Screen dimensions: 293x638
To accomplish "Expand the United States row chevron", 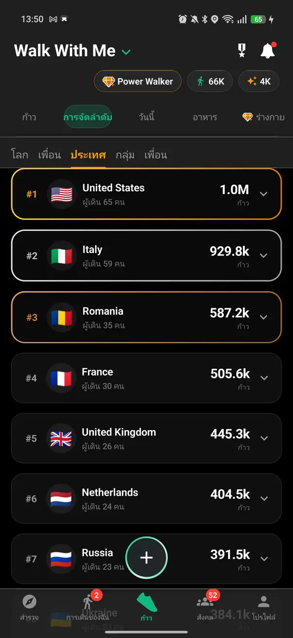I will click(x=264, y=194).
